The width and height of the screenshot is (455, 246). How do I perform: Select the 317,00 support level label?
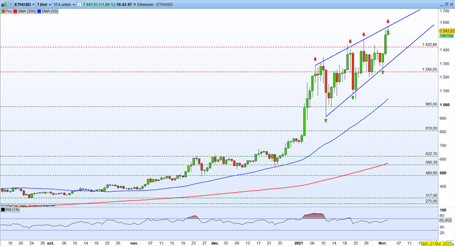431,196
